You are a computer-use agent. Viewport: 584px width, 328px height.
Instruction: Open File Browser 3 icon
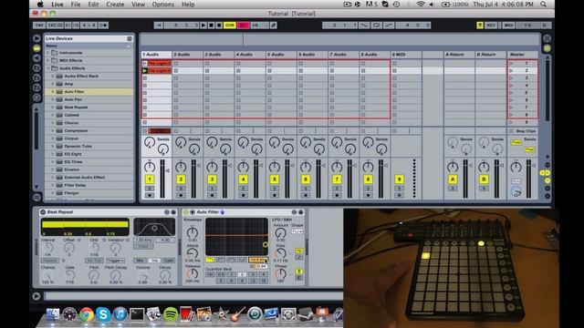click(36, 87)
